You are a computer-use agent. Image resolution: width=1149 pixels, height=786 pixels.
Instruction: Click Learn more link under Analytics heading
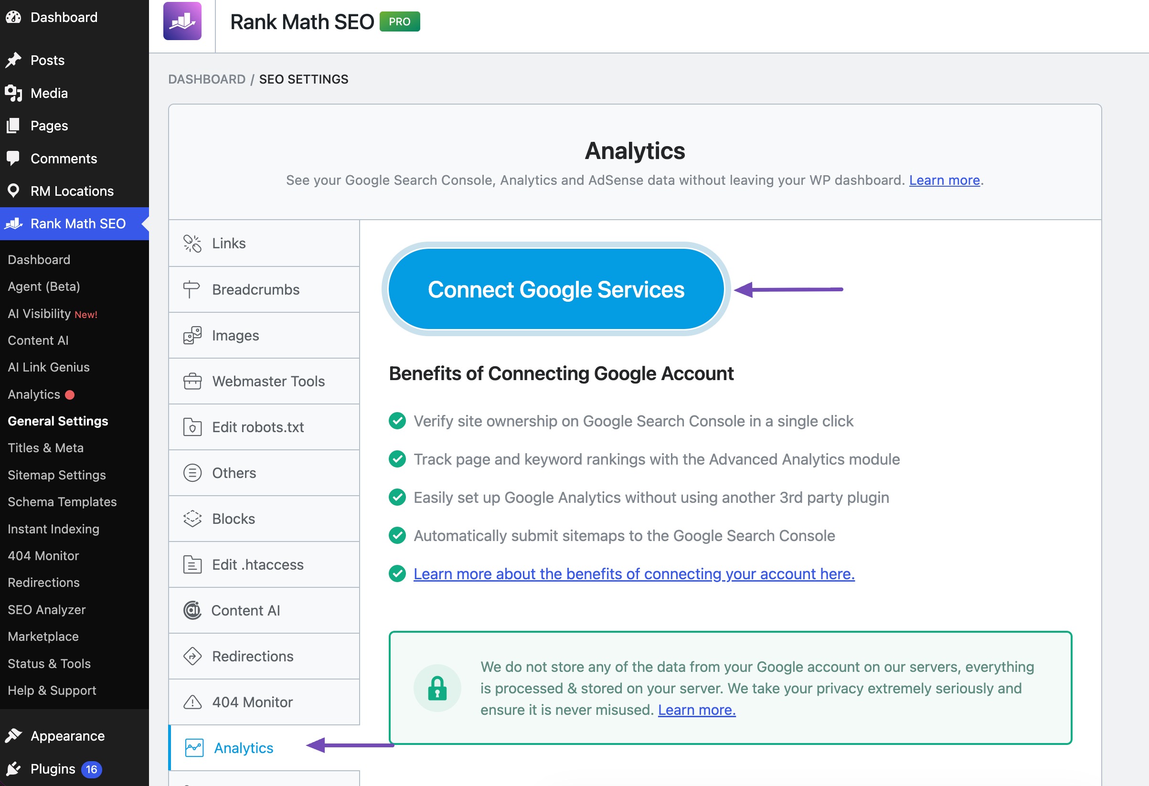944,180
